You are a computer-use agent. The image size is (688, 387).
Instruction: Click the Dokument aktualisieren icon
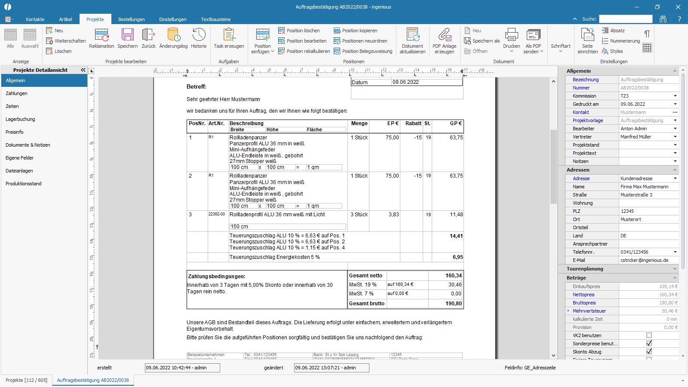click(x=412, y=35)
